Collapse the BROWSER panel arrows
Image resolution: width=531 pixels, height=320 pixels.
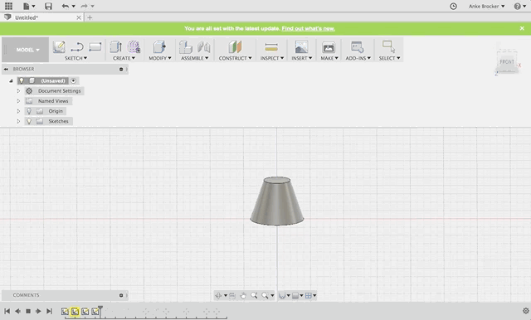6,69
